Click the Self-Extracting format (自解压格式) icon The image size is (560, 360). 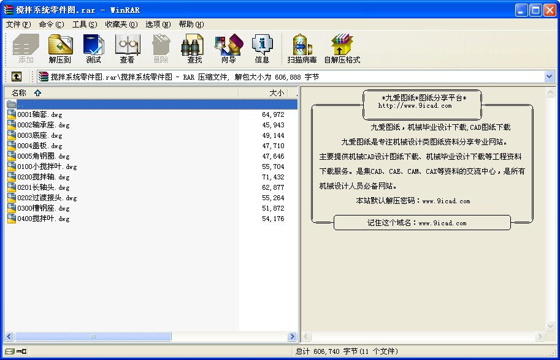click(342, 49)
